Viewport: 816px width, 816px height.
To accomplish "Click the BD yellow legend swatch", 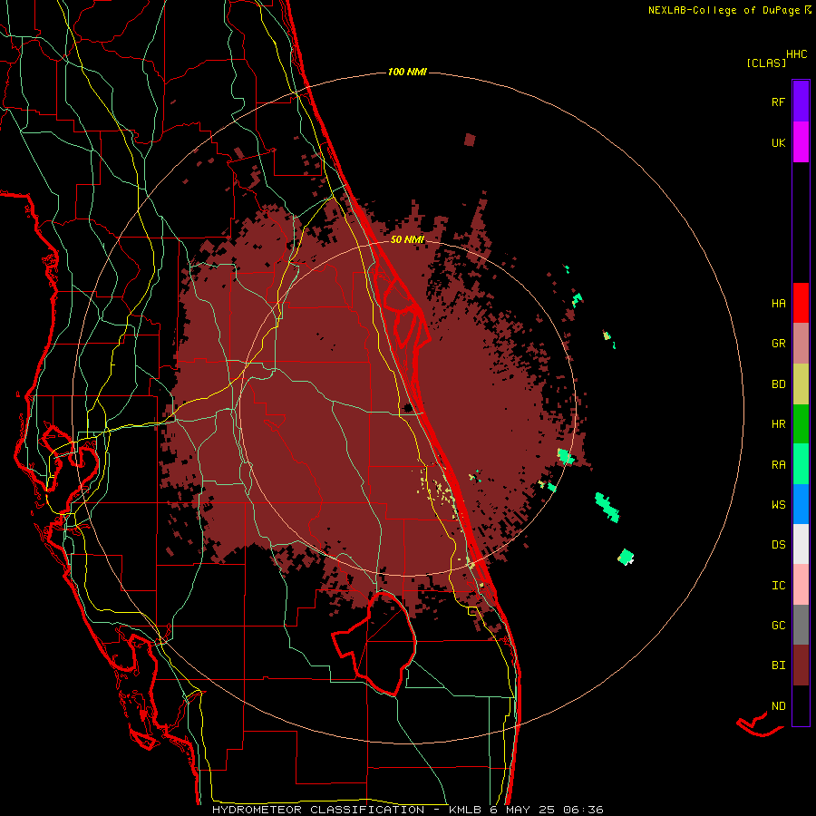I will coord(801,384).
